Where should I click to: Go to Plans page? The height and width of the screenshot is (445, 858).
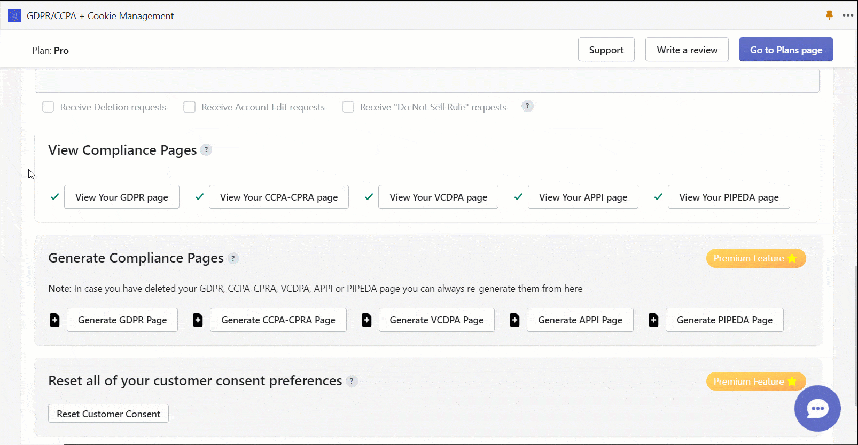coord(786,50)
